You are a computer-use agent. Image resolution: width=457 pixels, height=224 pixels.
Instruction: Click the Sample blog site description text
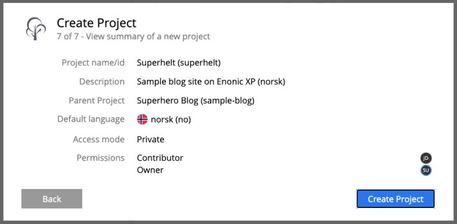point(211,82)
